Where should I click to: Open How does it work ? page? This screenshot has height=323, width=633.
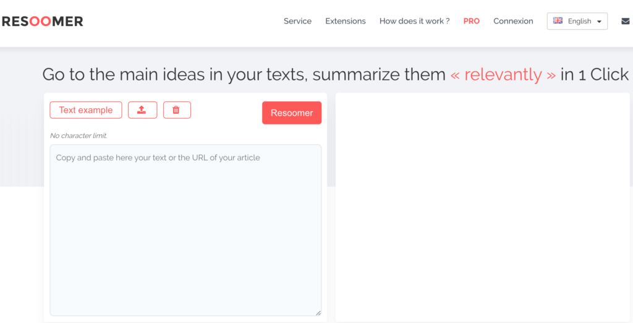[x=415, y=21]
